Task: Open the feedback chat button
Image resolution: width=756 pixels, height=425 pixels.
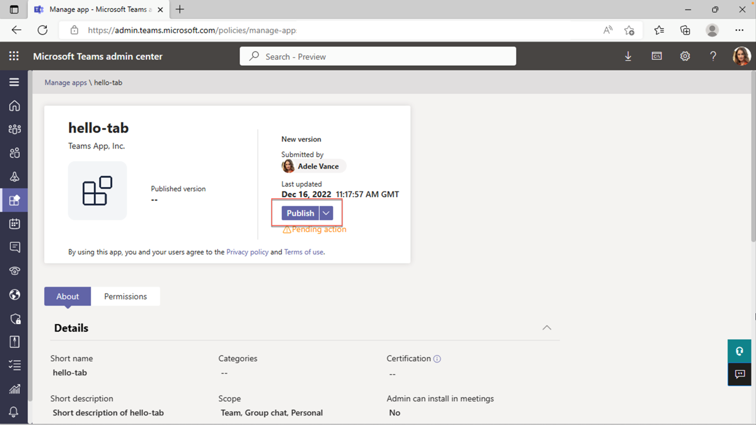Action: click(739, 374)
